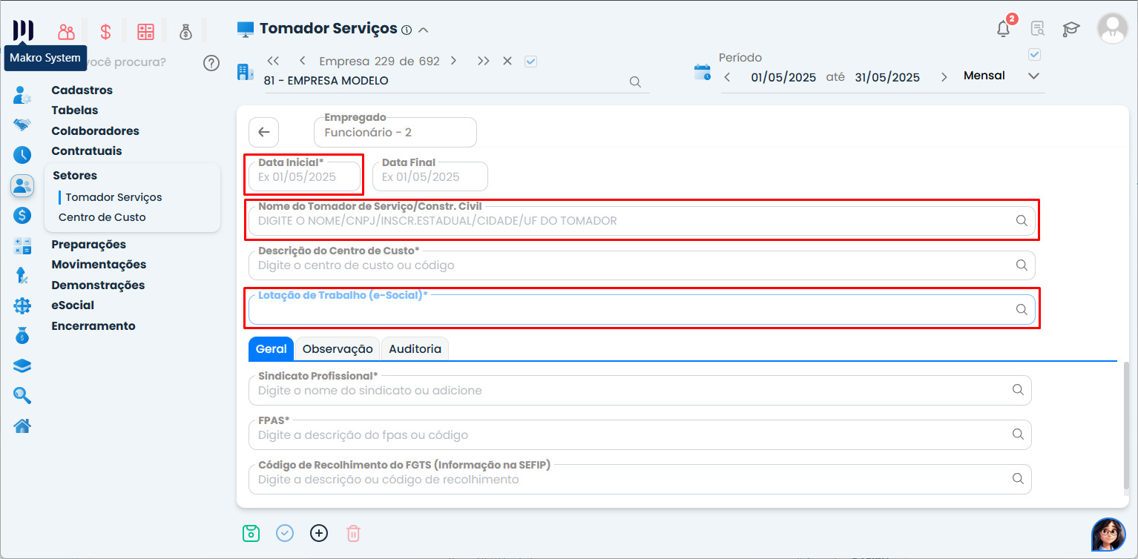Expand the eSocial menu
Image resolution: width=1138 pixels, height=559 pixels.
73,305
